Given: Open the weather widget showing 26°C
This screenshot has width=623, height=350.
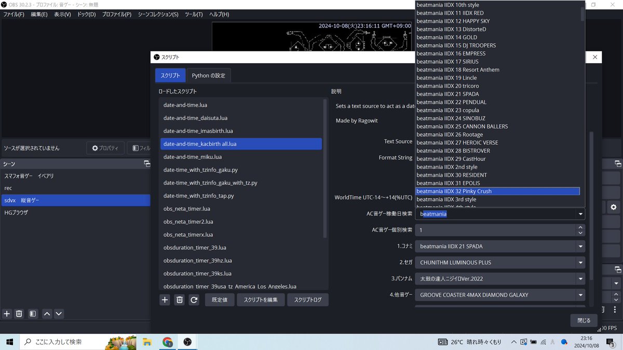Looking at the screenshot, I should 469,342.
